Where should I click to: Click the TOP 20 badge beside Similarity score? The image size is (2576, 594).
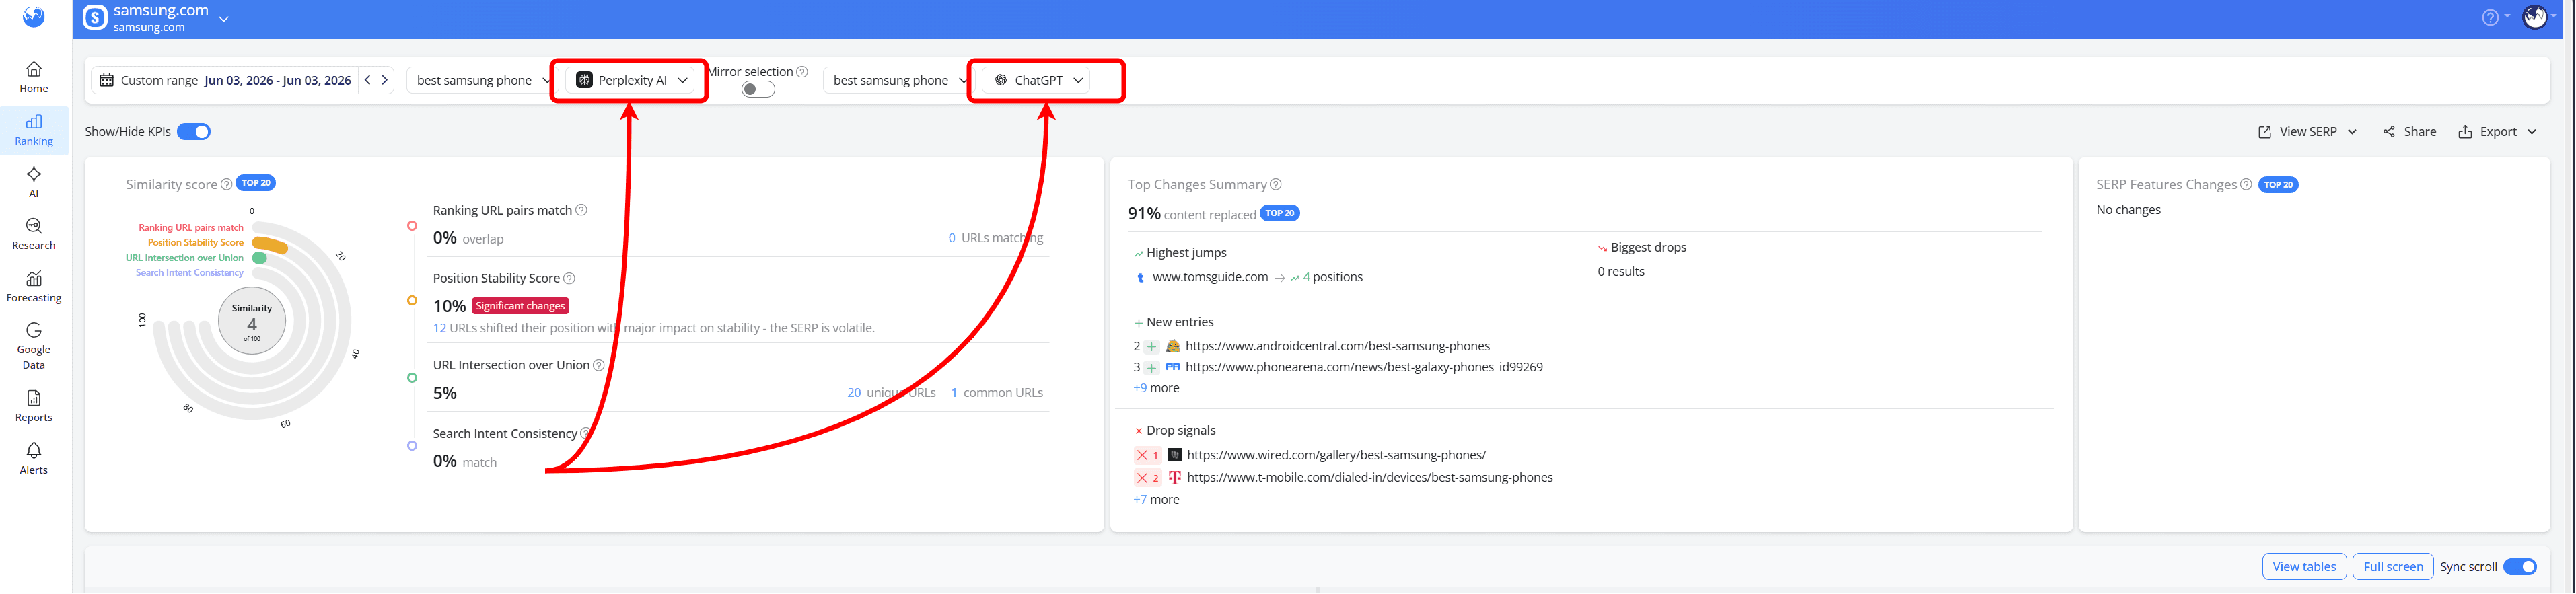(x=256, y=183)
